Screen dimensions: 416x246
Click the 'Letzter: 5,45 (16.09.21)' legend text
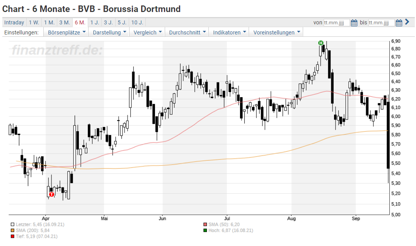(40, 224)
